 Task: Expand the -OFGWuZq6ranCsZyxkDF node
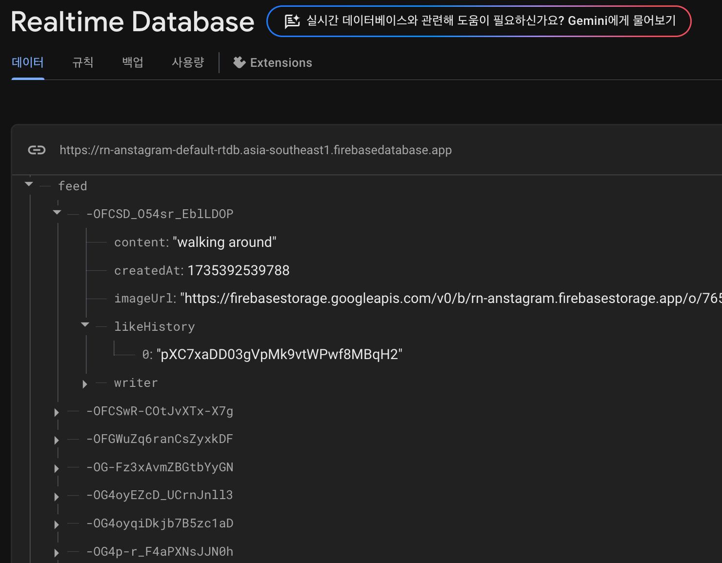[x=57, y=440]
